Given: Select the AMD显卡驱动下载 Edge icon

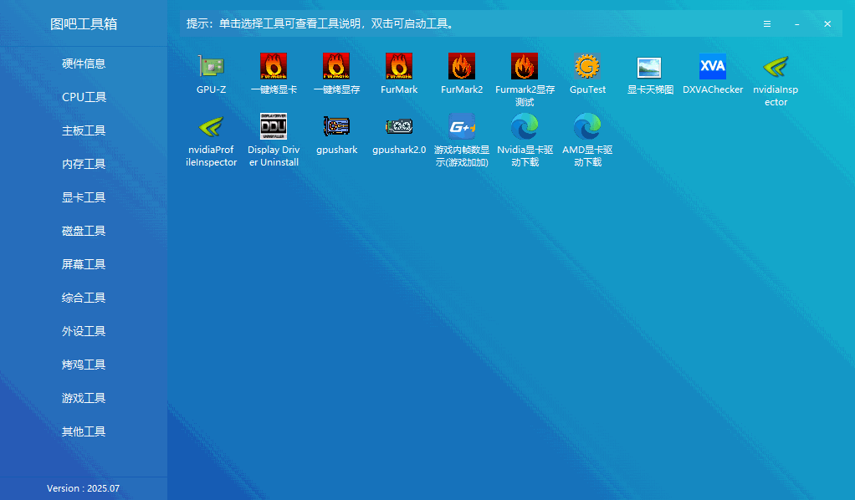Looking at the screenshot, I should [587, 126].
